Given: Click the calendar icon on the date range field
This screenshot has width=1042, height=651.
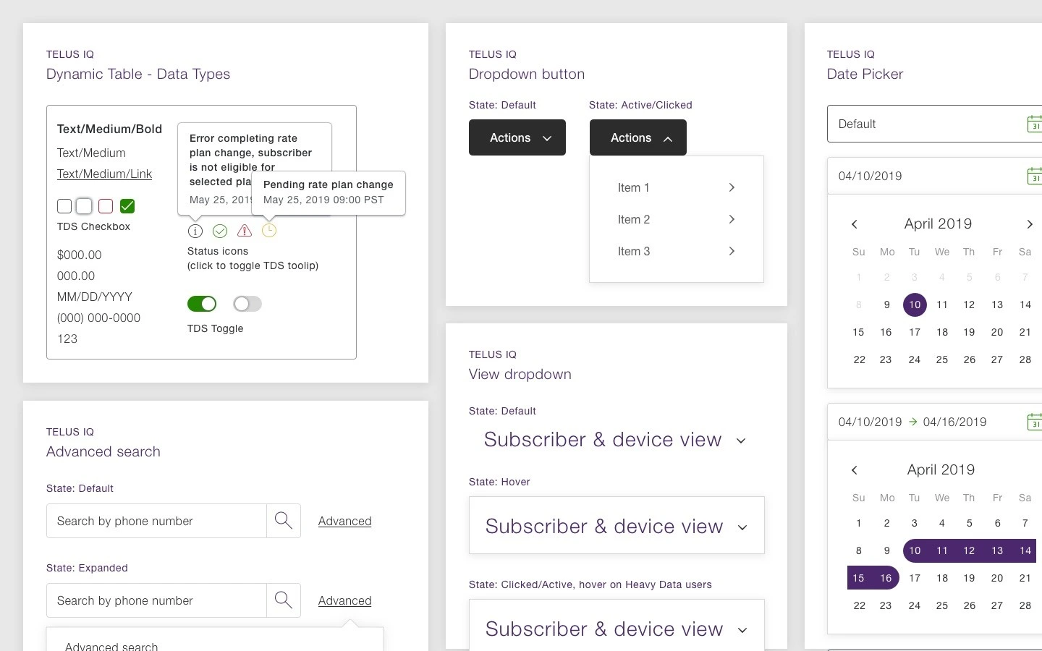Looking at the screenshot, I should click(1035, 422).
